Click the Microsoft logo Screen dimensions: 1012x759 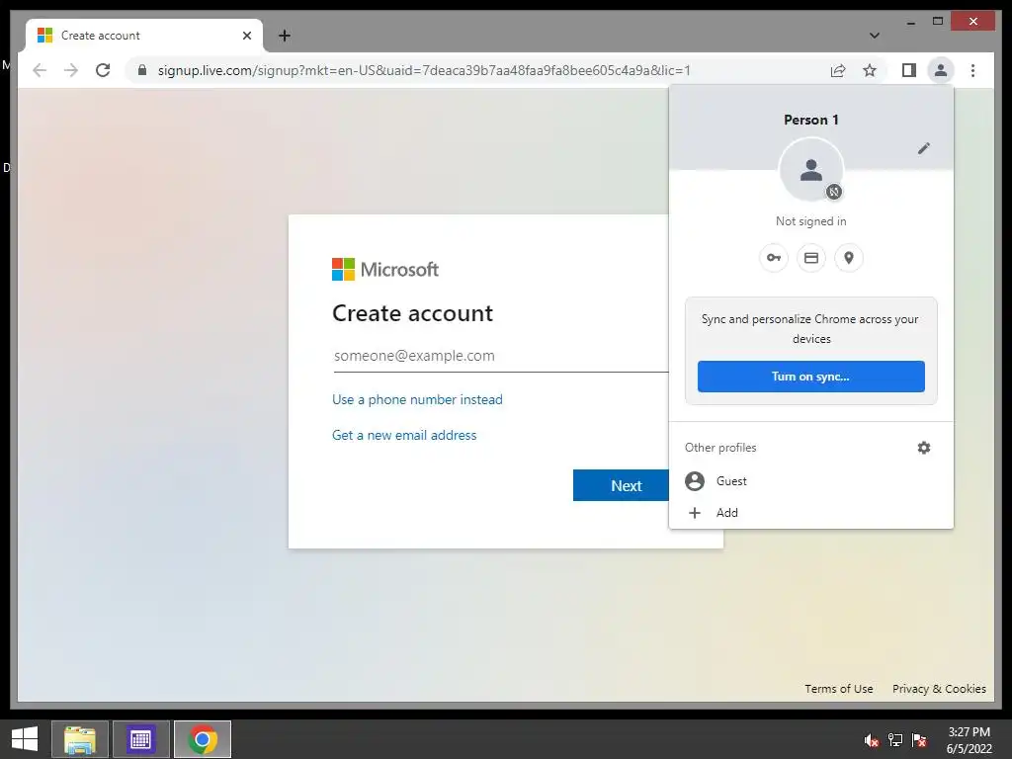point(385,269)
